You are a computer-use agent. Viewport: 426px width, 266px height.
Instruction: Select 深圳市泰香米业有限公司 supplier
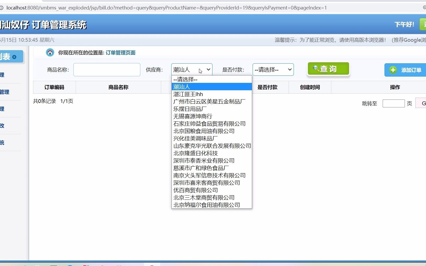coord(212,160)
